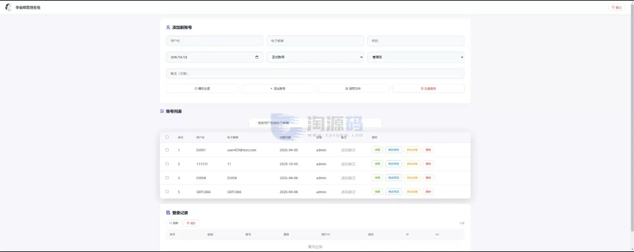Image resolution: width=634 pixels, height=252 pixels.
Task: Click the account search box 搜索用户名或电子邮箱
Action: pyautogui.click(x=315, y=123)
